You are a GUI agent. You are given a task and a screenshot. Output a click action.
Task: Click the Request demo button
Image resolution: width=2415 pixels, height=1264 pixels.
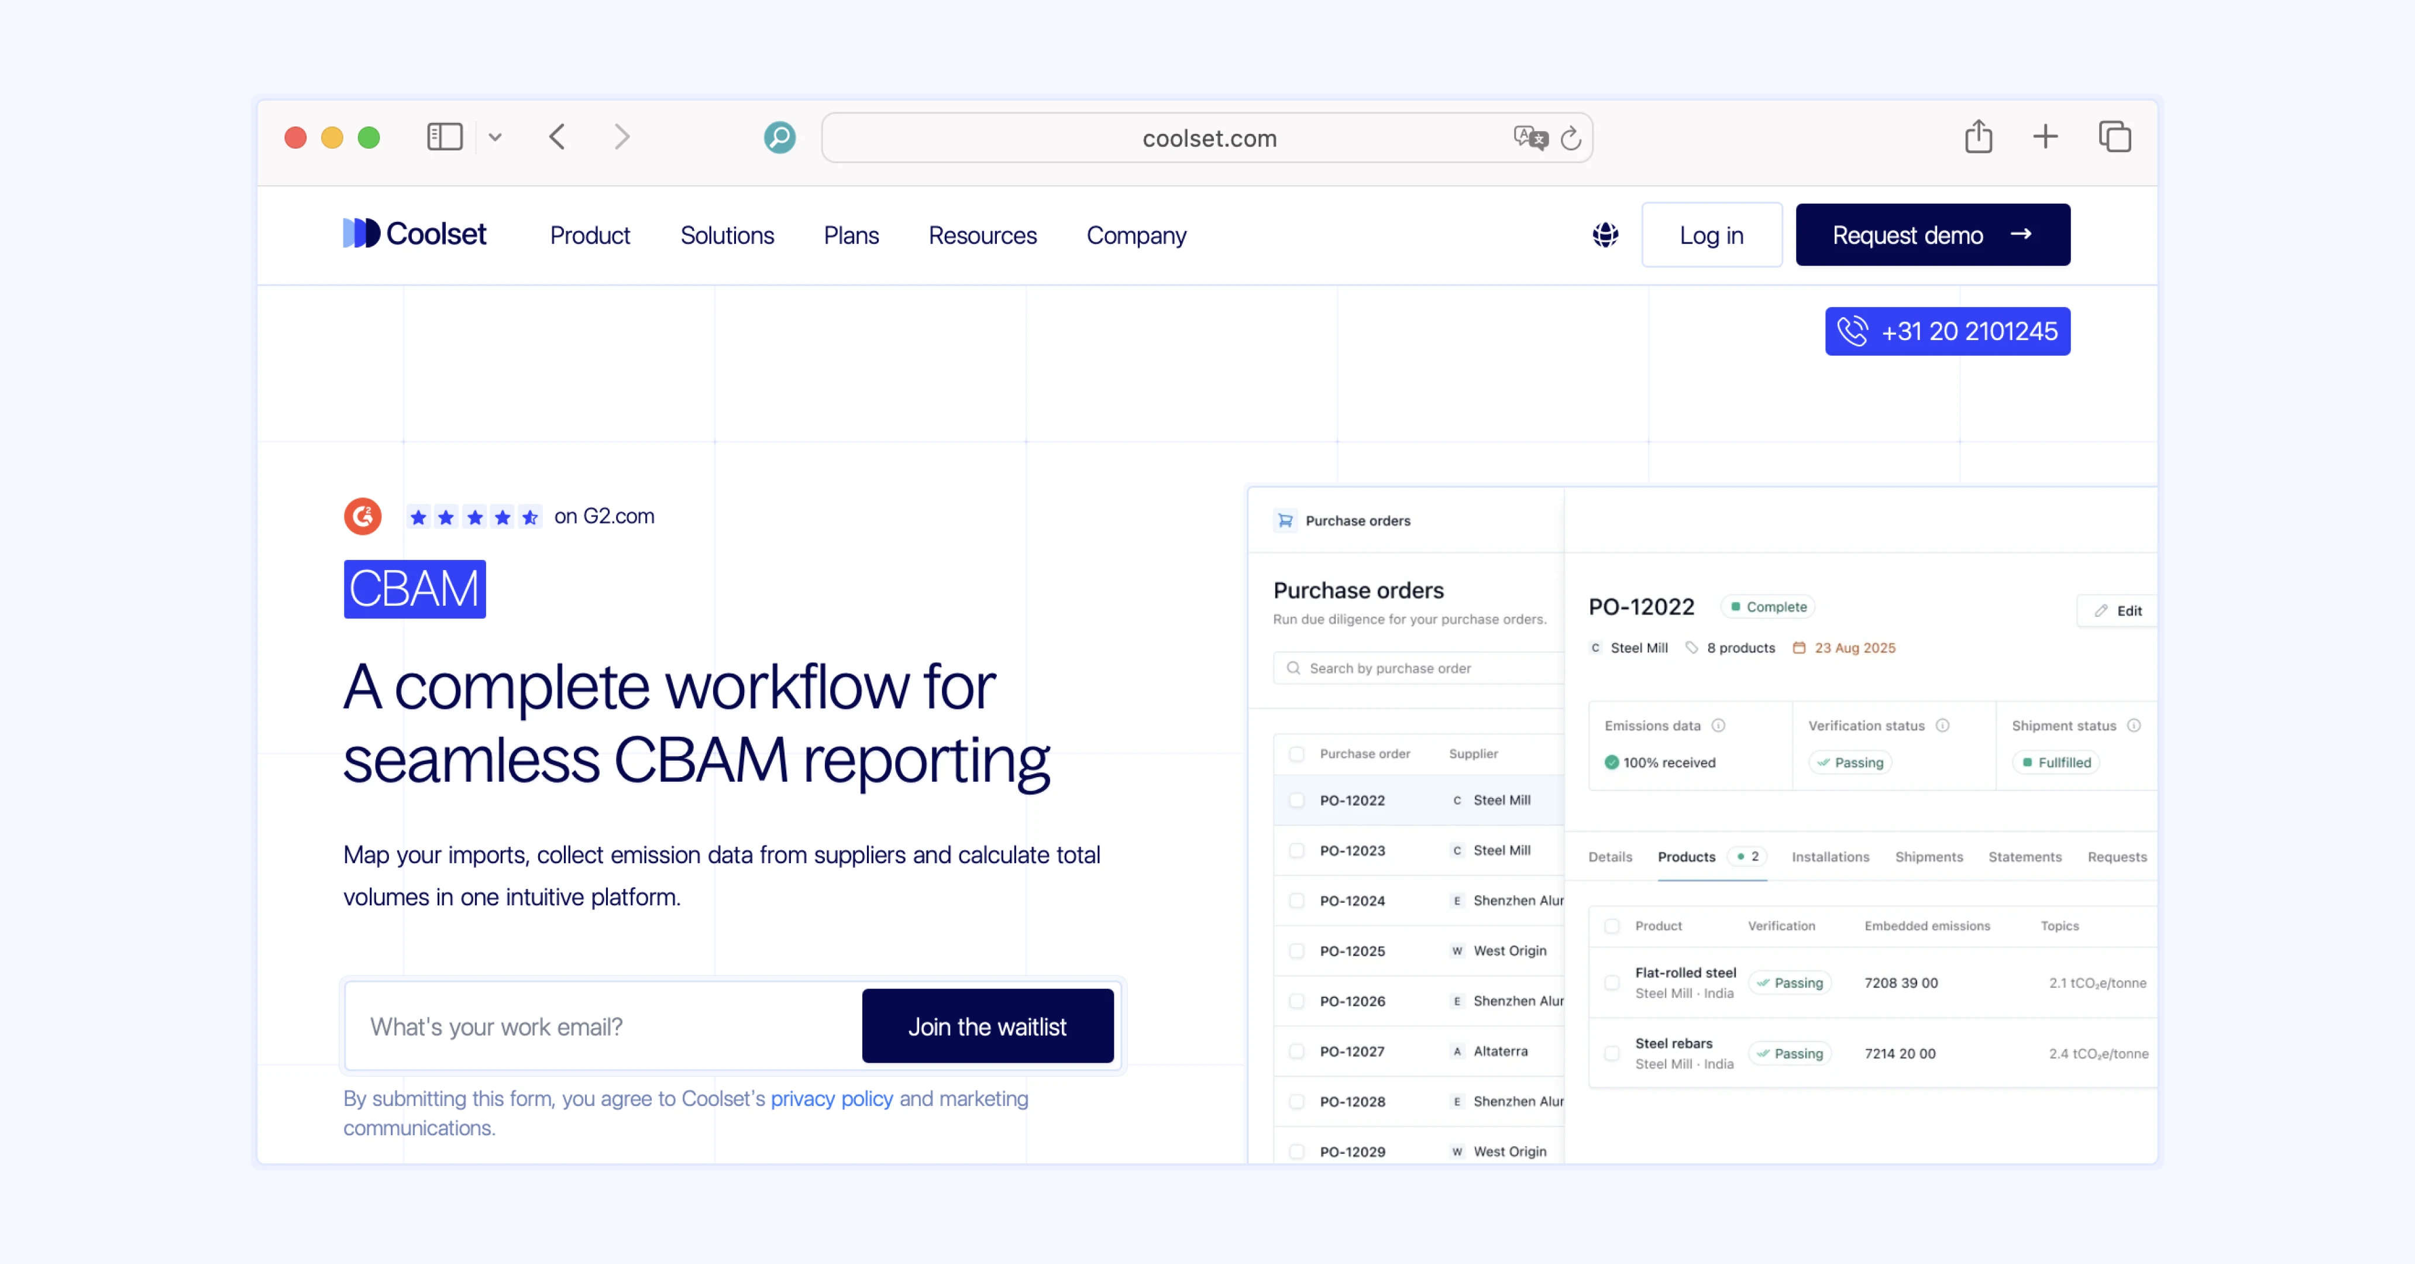point(1932,235)
